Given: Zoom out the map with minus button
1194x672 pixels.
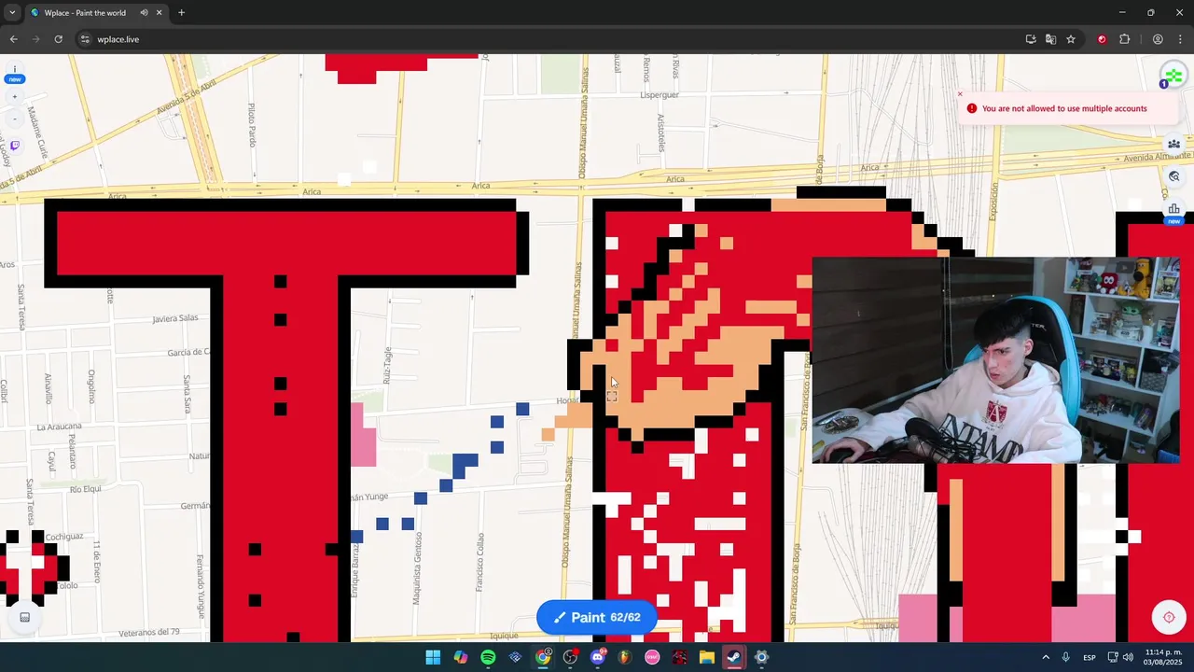Looking at the screenshot, I should 14,119.
